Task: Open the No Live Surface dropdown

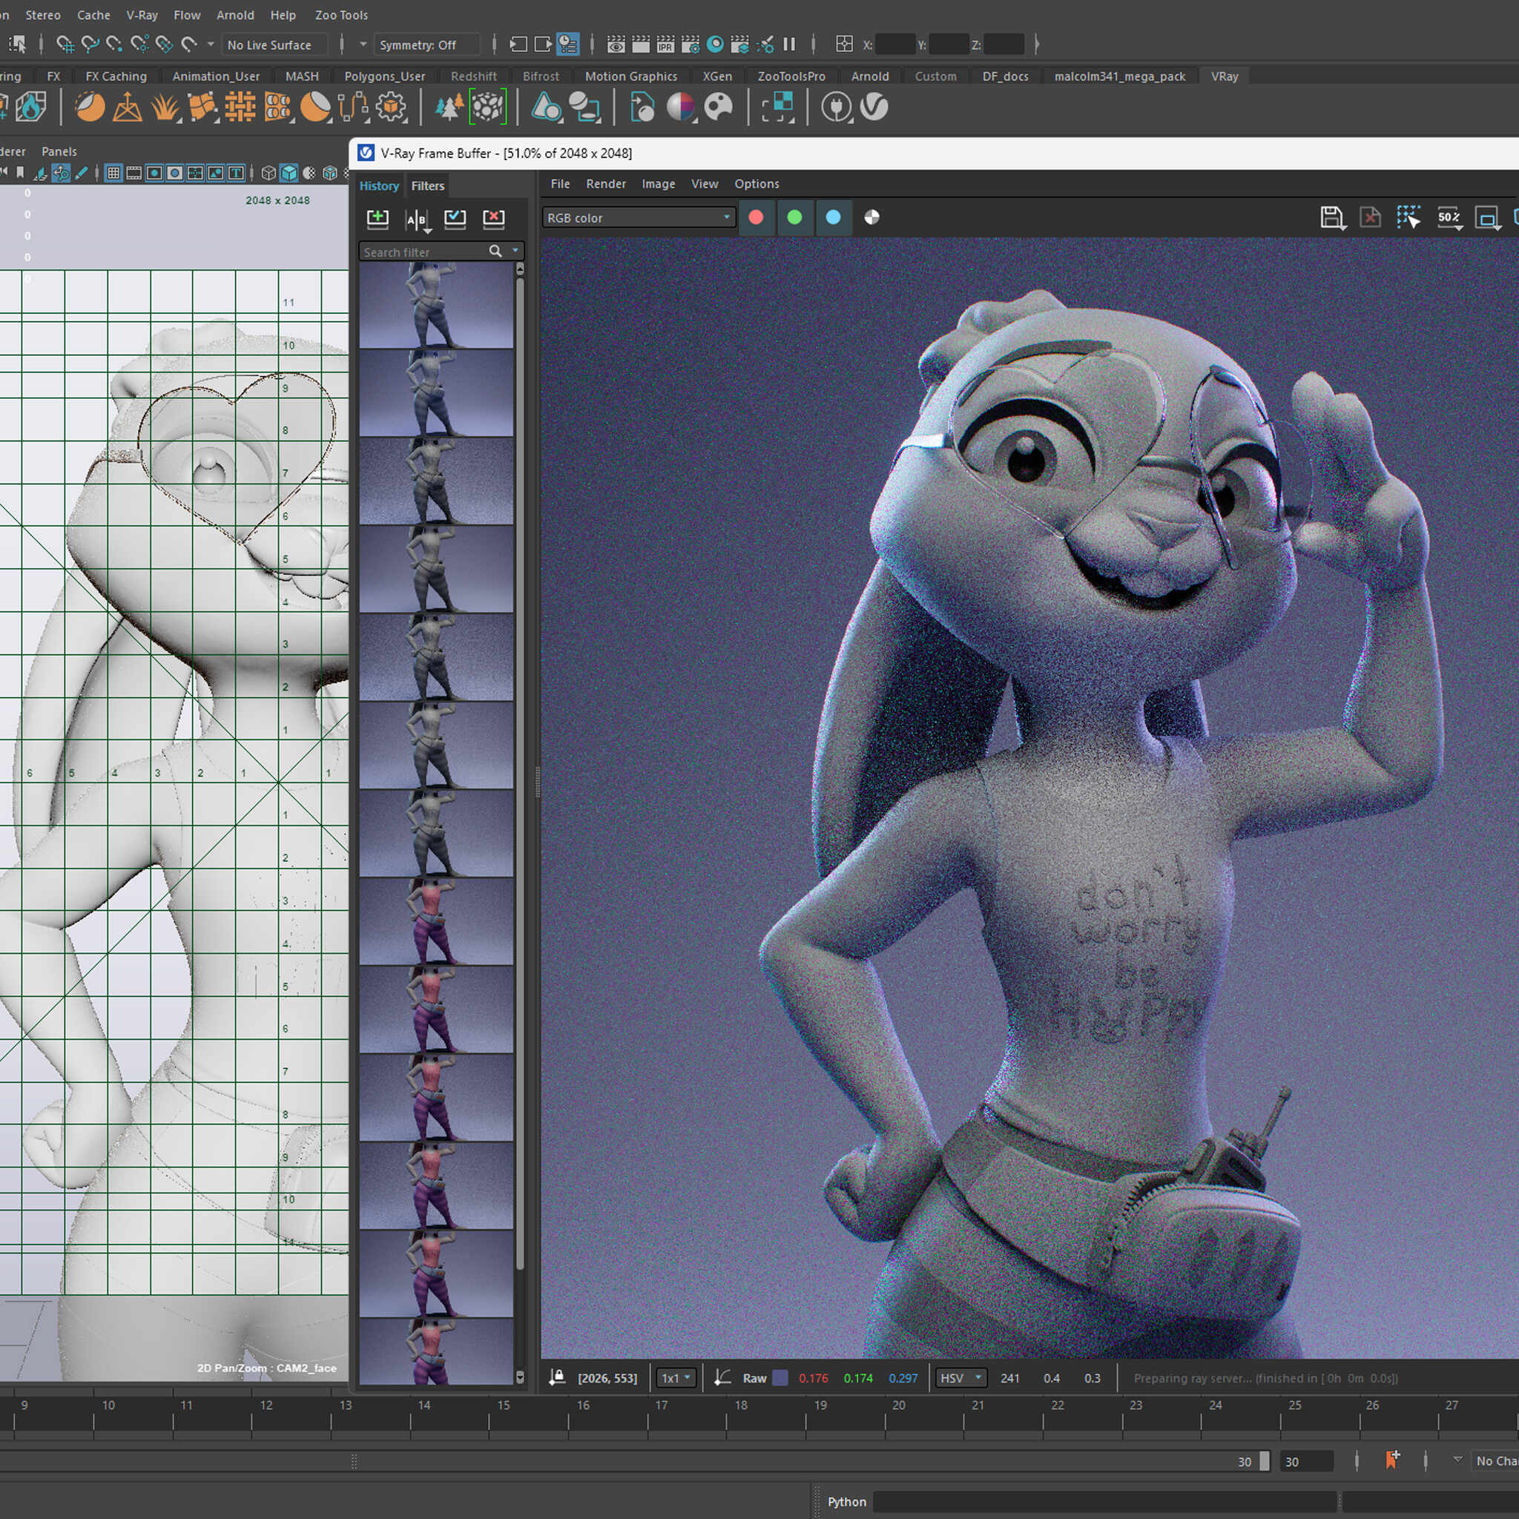Action: coord(274,45)
